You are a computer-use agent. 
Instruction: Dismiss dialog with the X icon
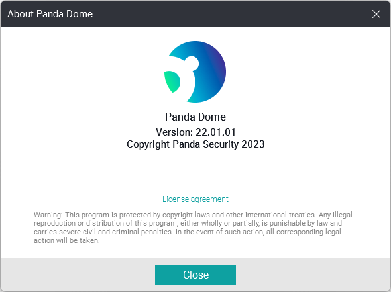click(376, 14)
